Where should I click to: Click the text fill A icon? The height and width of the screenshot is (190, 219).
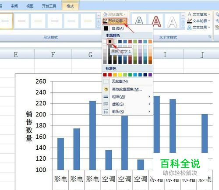pyautogui.click(x=189, y=14)
